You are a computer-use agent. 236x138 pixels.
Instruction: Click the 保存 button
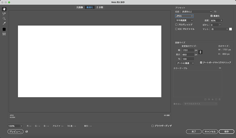227,132
